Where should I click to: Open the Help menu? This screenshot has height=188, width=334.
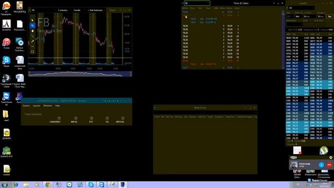[x=57, y=105]
